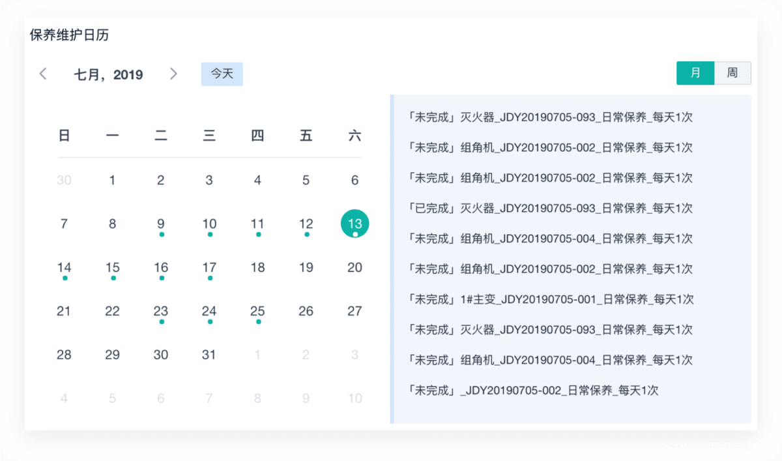
Task: Open 「未完成」_JDY20190705-002 entry without device name
Action: pyautogui.click(x=532, y=390)
